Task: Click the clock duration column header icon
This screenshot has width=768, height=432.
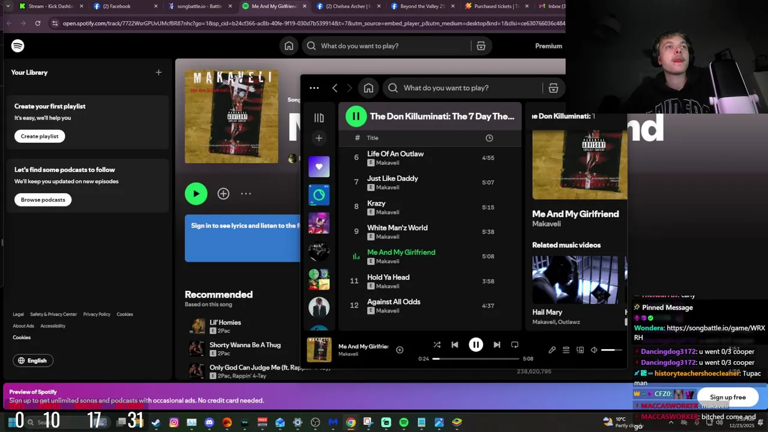Action: pyautogui.click(x=489, y=138)
